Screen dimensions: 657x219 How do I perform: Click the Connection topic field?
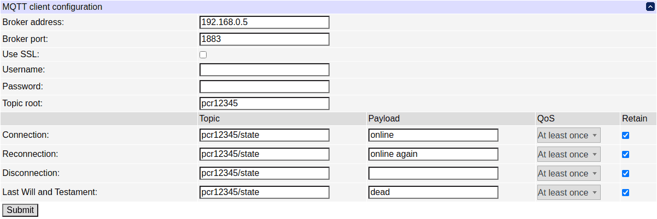[x=265, y=135]
